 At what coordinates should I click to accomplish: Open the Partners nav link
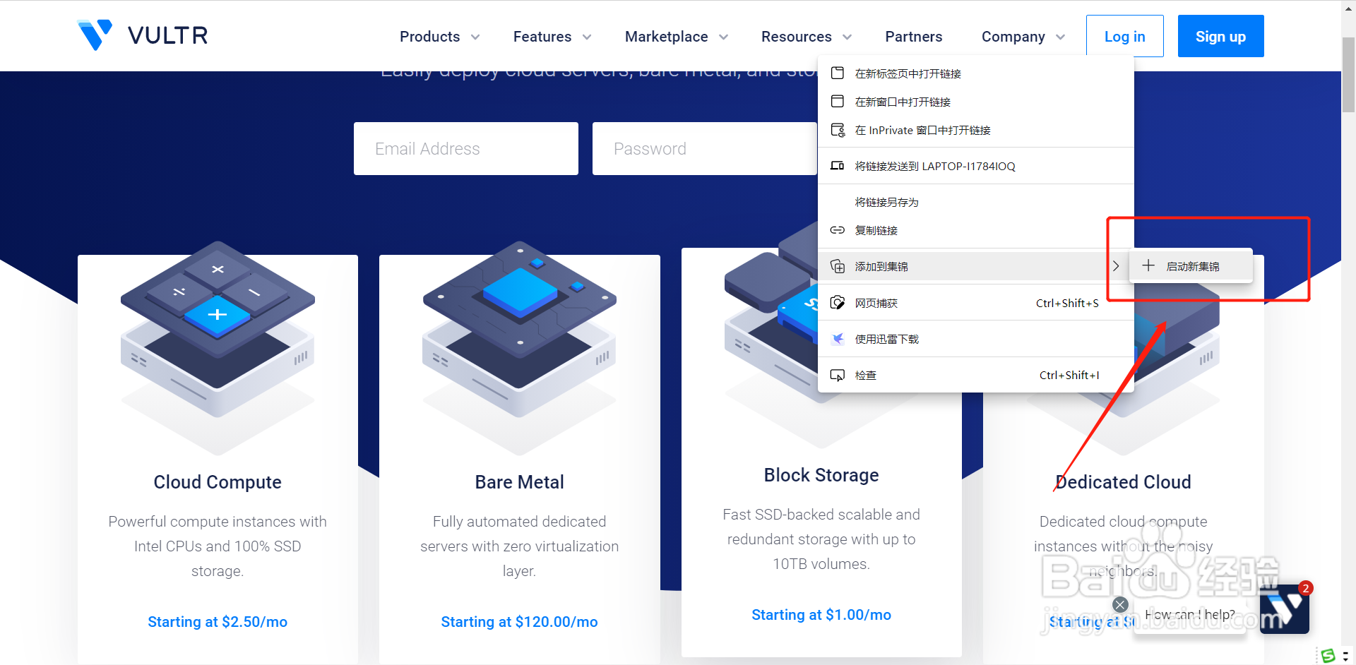914,37
